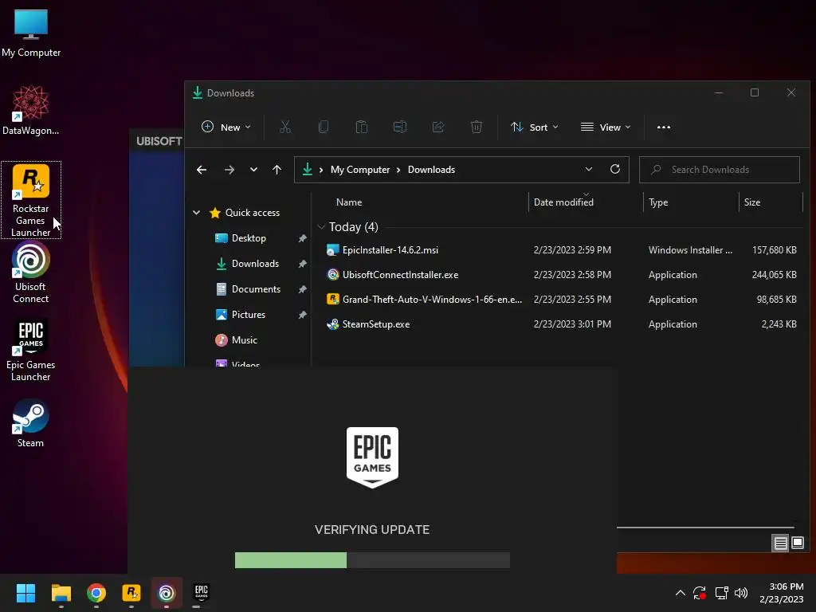Click the Paste icon in Explorer toolbar
Viewport: 816px width, 612px height.
[x=362, y=127]
